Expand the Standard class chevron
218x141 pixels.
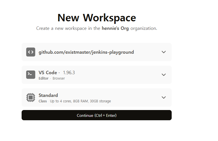(x=164, y=98)
